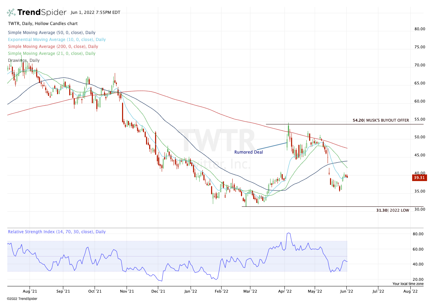The width and height of the screenshot is (434, 302).
Task: Click the Rumored Deal annotation text
Action: click(x=249, y=152)
